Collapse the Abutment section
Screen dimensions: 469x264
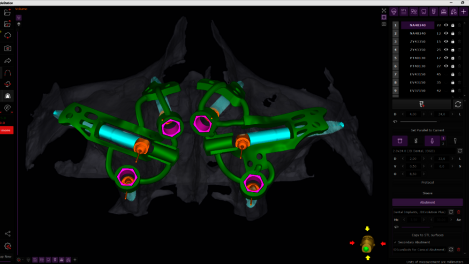427,203
